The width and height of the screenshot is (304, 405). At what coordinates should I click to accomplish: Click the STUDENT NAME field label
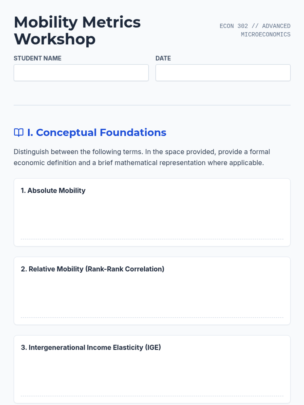[37, 58]
